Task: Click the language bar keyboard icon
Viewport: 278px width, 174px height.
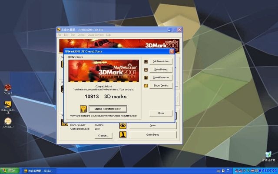Action: tap(219, 171)
